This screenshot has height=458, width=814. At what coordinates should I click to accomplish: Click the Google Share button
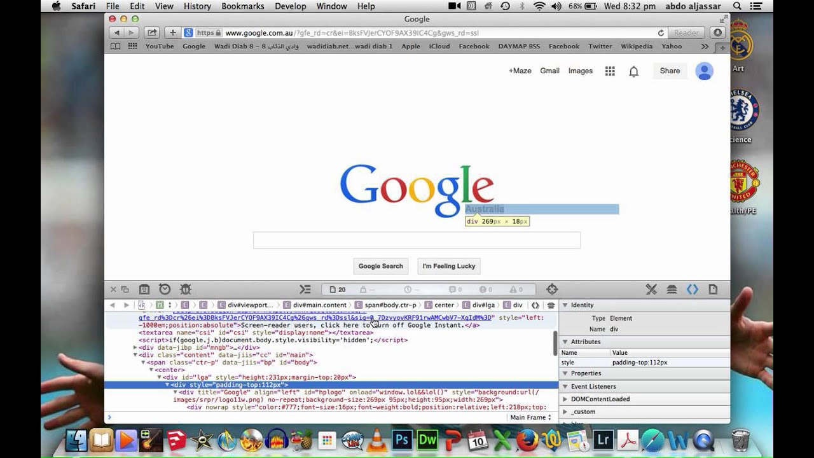[670, 71]
